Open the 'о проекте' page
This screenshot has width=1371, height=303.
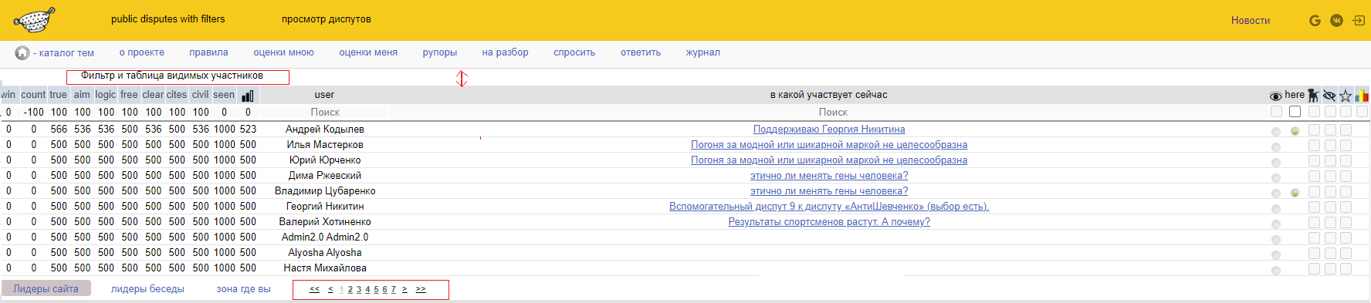(x=142, y=52)
